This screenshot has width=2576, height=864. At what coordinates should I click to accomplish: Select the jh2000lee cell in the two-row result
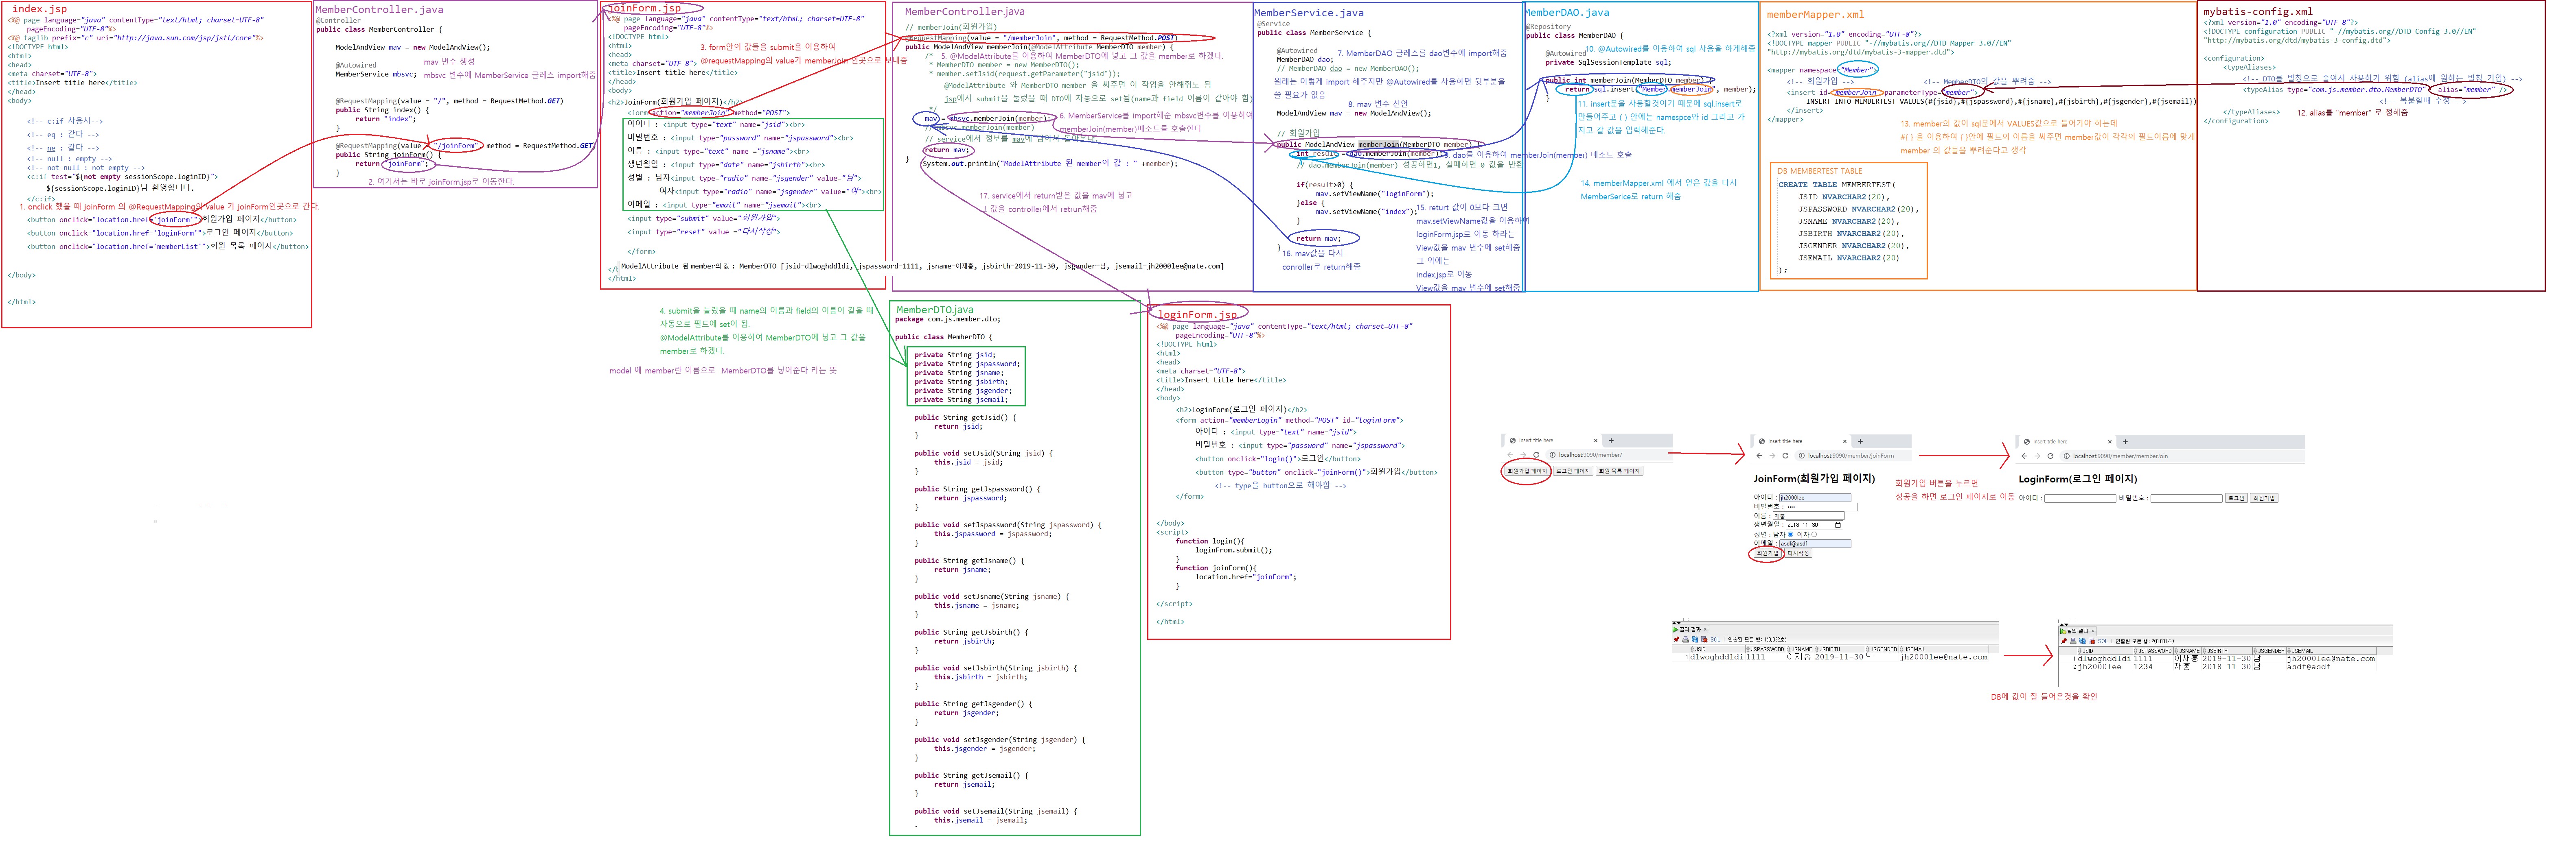tap(2105, 667)
